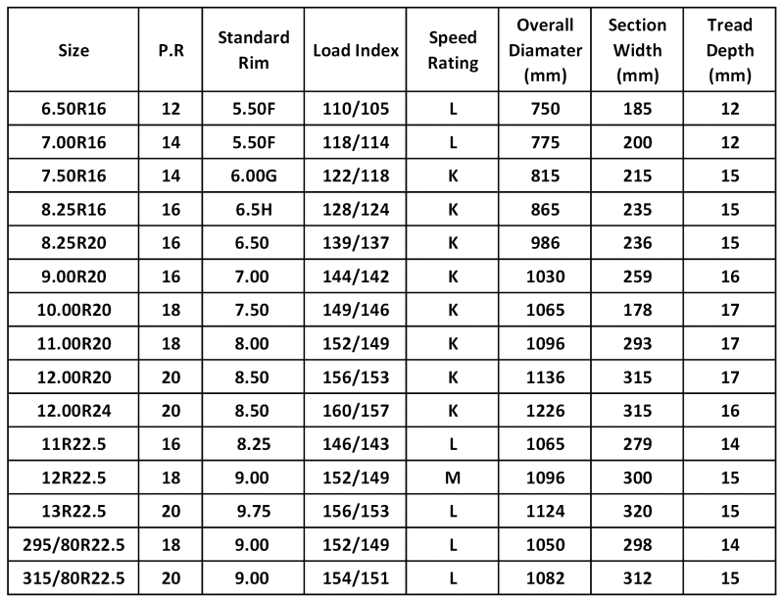Click the 7.50R16 size cell

coord(73,176)
